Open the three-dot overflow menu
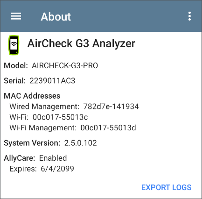Screen dimensions: 202x199 [189, 16]
